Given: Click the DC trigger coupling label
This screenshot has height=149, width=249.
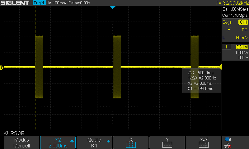Looking at the screenshot, I should point(244,30).
